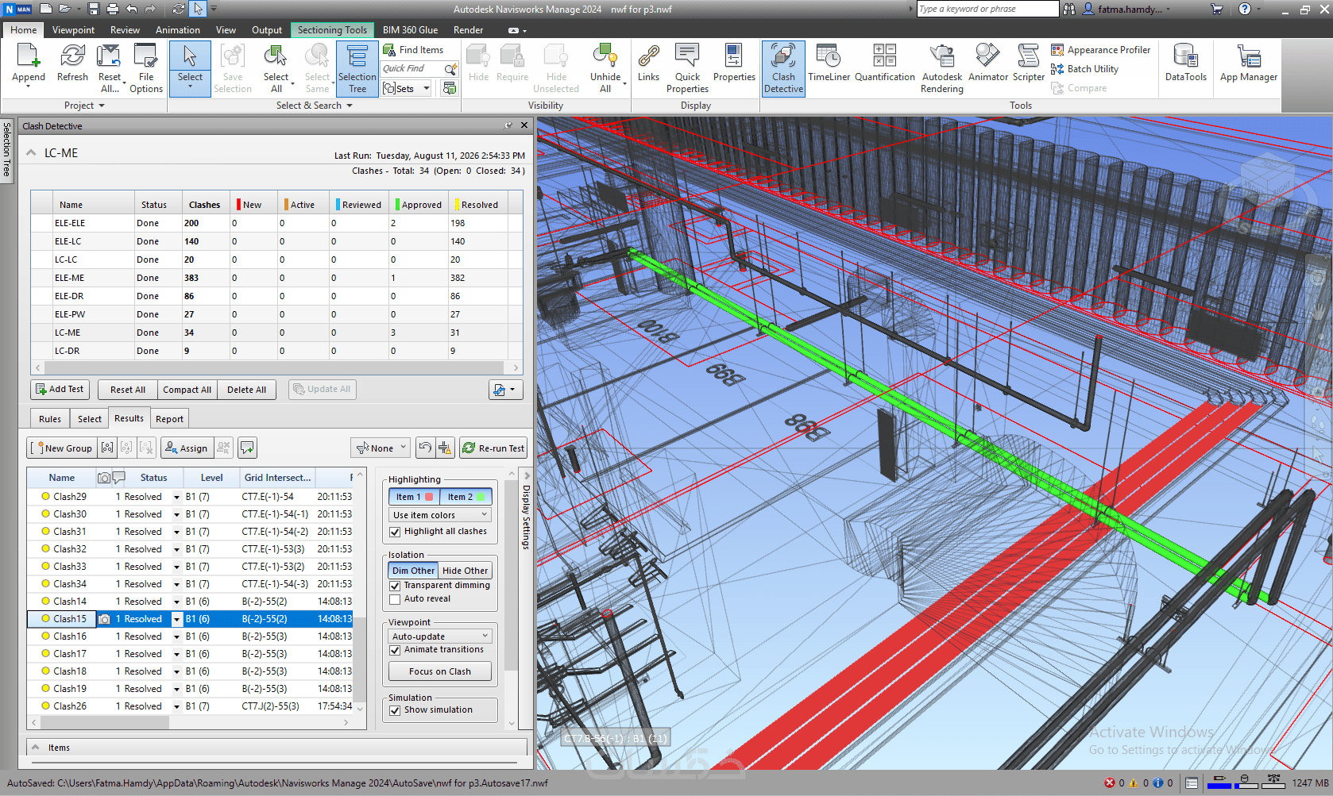Click the Reset All button
The width and height of the screenshot is (1333, 796).
point(128,390)
